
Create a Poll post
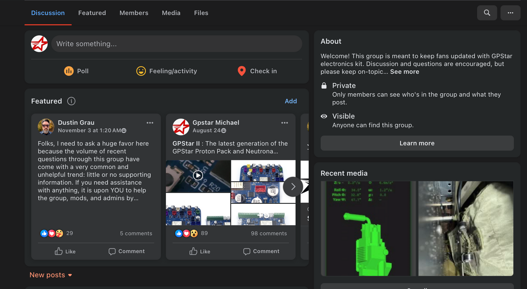(76, 71)
